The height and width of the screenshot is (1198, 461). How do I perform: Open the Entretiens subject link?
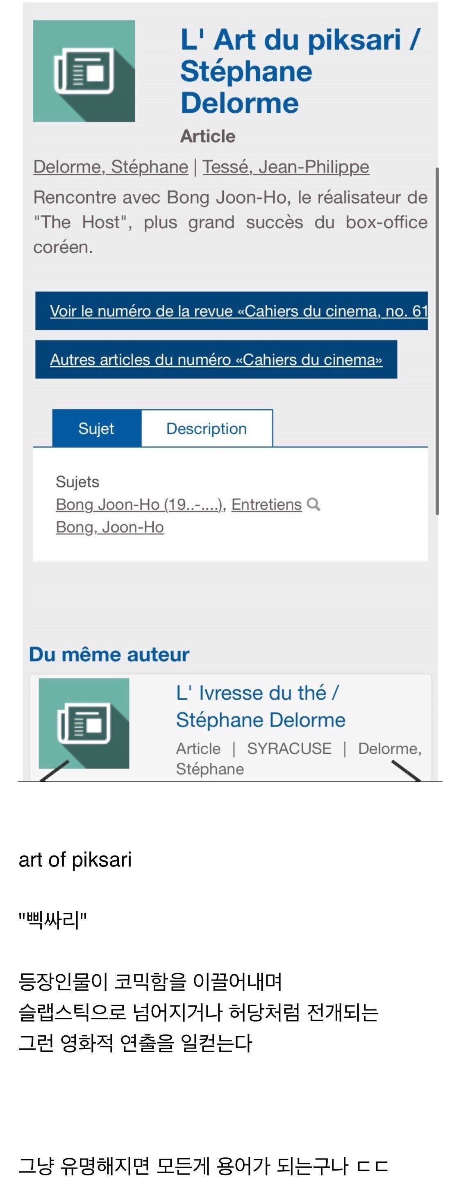click(266, 505)
